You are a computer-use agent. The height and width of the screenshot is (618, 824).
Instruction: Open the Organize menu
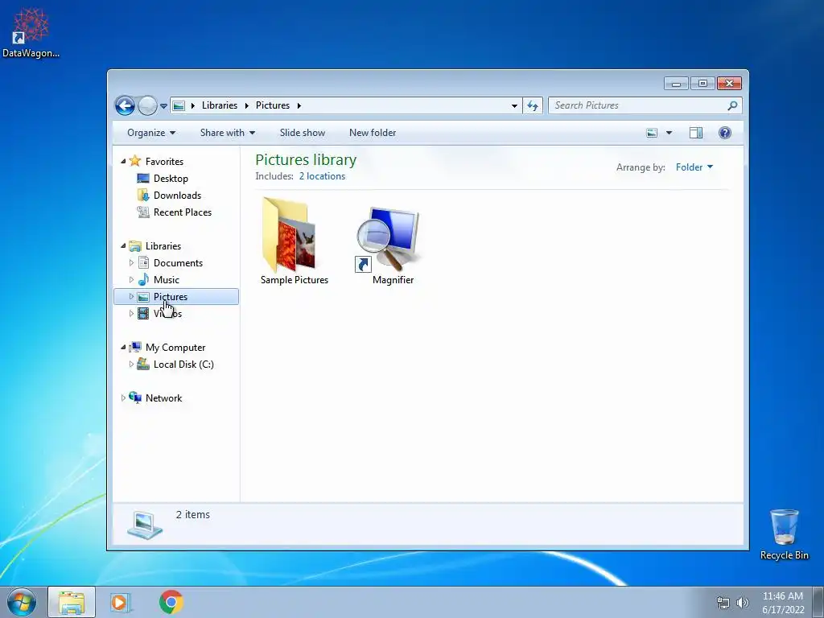pyautogui.click(x=151, y=133)
